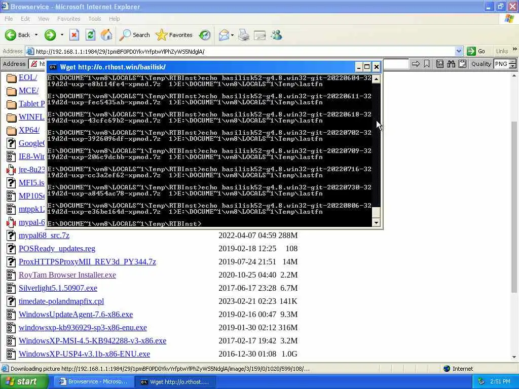Refresh the page using the Refresh icon

(x=90, y=35)
